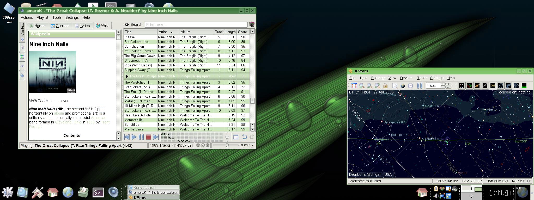Click the KStars fullscreen toolbar icon
Viewport: 534px width, 200px height.
pos(354,86)
